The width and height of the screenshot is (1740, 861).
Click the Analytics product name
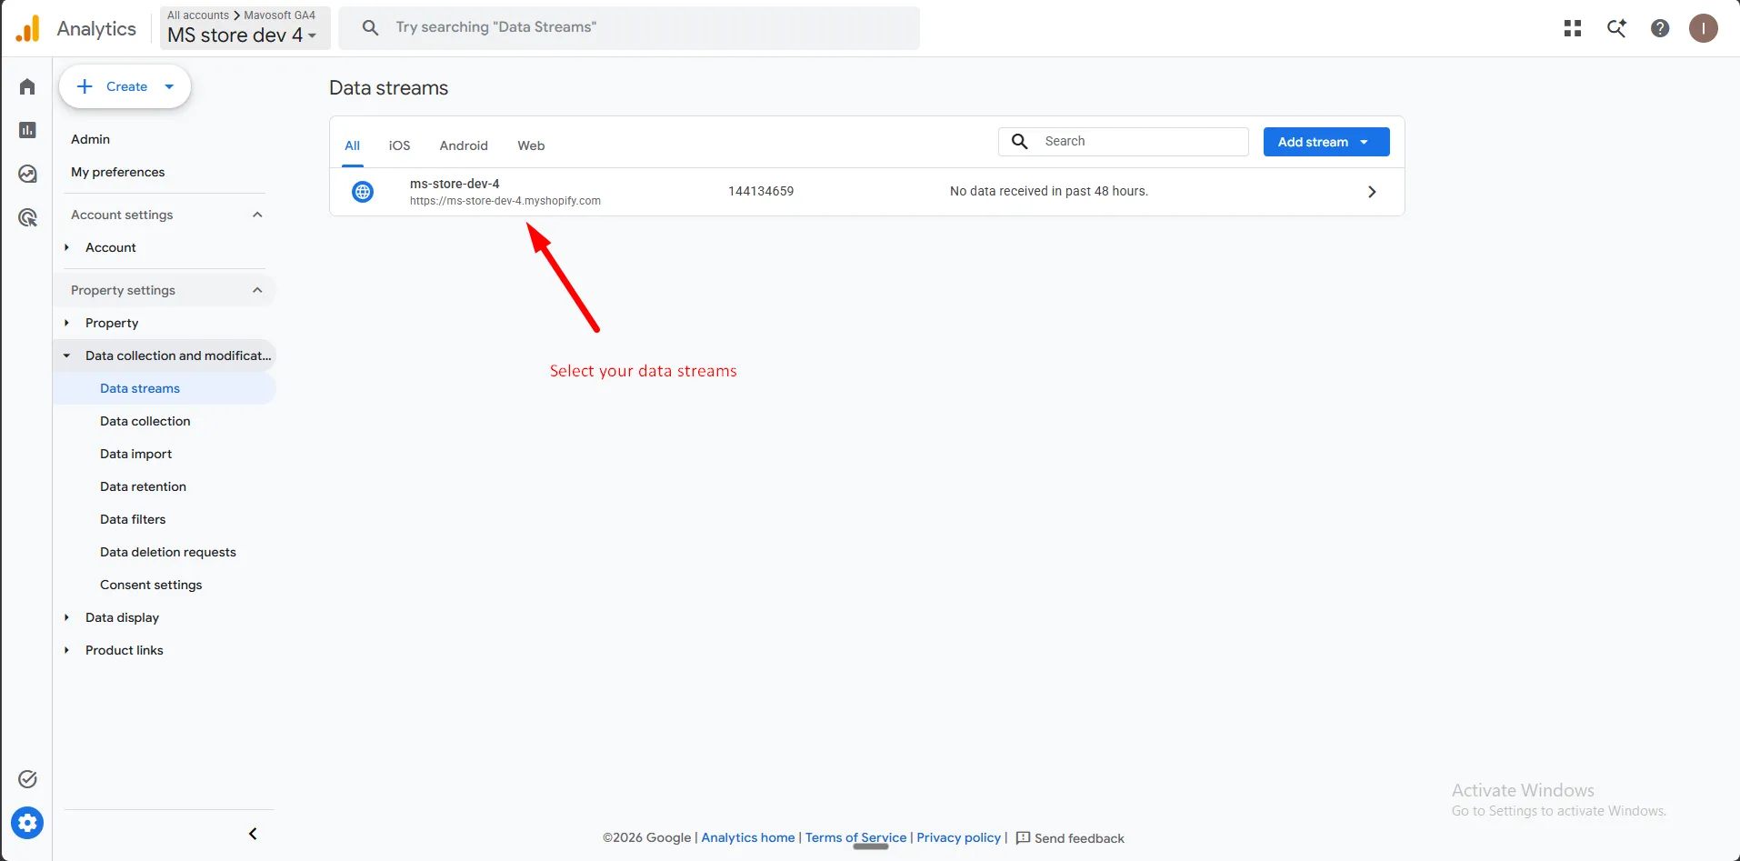click(x=96, y=28)
